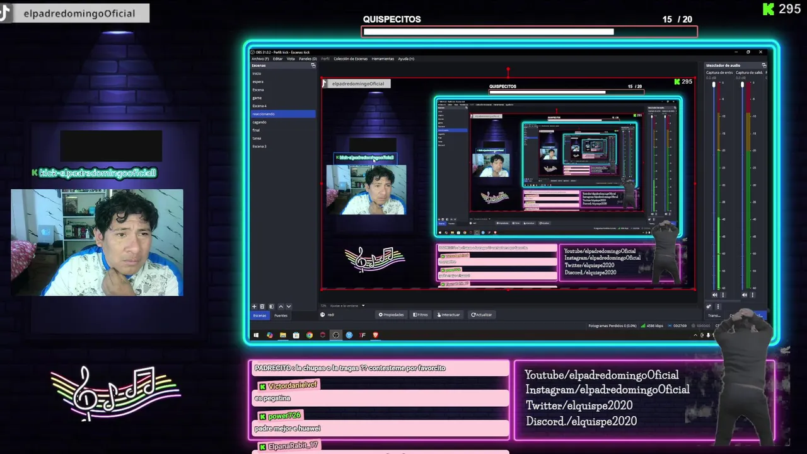Open the Windows Start button in taskbar
The image size is (807, 454).
256,335
